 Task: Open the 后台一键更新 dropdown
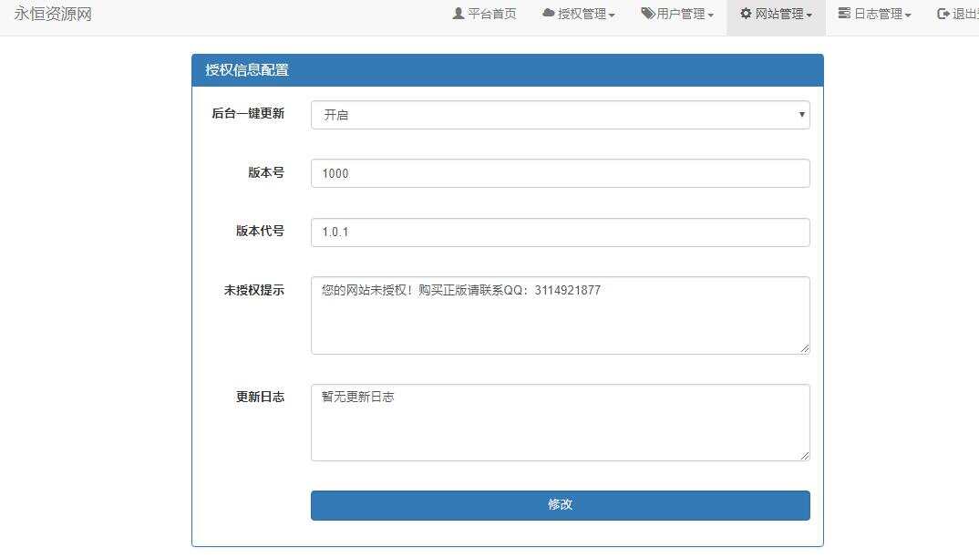pyautogui.click(x=560, y=114)
